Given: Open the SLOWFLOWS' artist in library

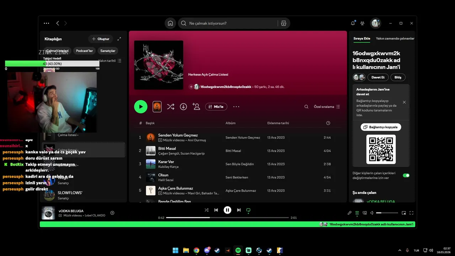Looking at the screenshot, I should pyautogui.click(x=84, y=195).
